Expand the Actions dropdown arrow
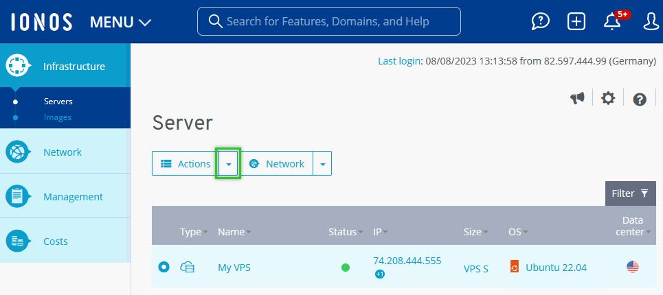This screenshot has width=663, height=295. (228, 164)
